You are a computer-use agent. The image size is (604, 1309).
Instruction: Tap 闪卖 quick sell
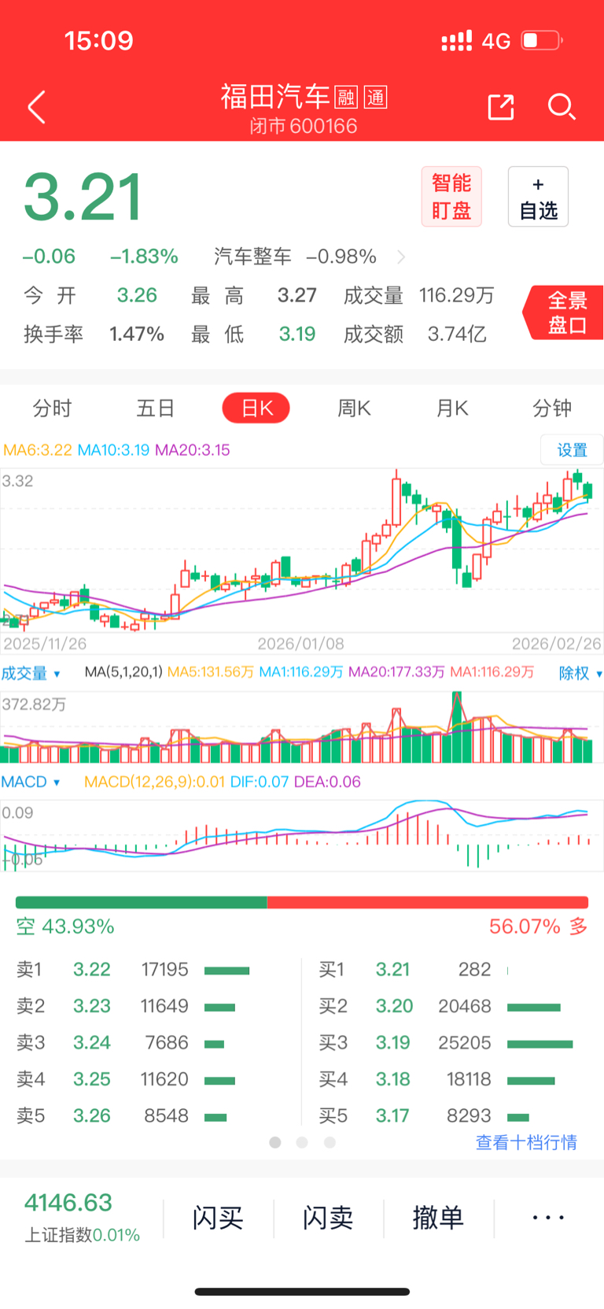[x=328, y=1218]
